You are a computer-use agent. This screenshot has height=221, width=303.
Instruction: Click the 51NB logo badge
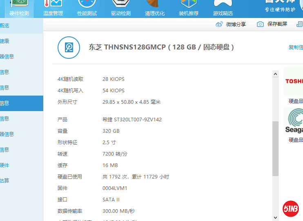click(x=291, y=209)
